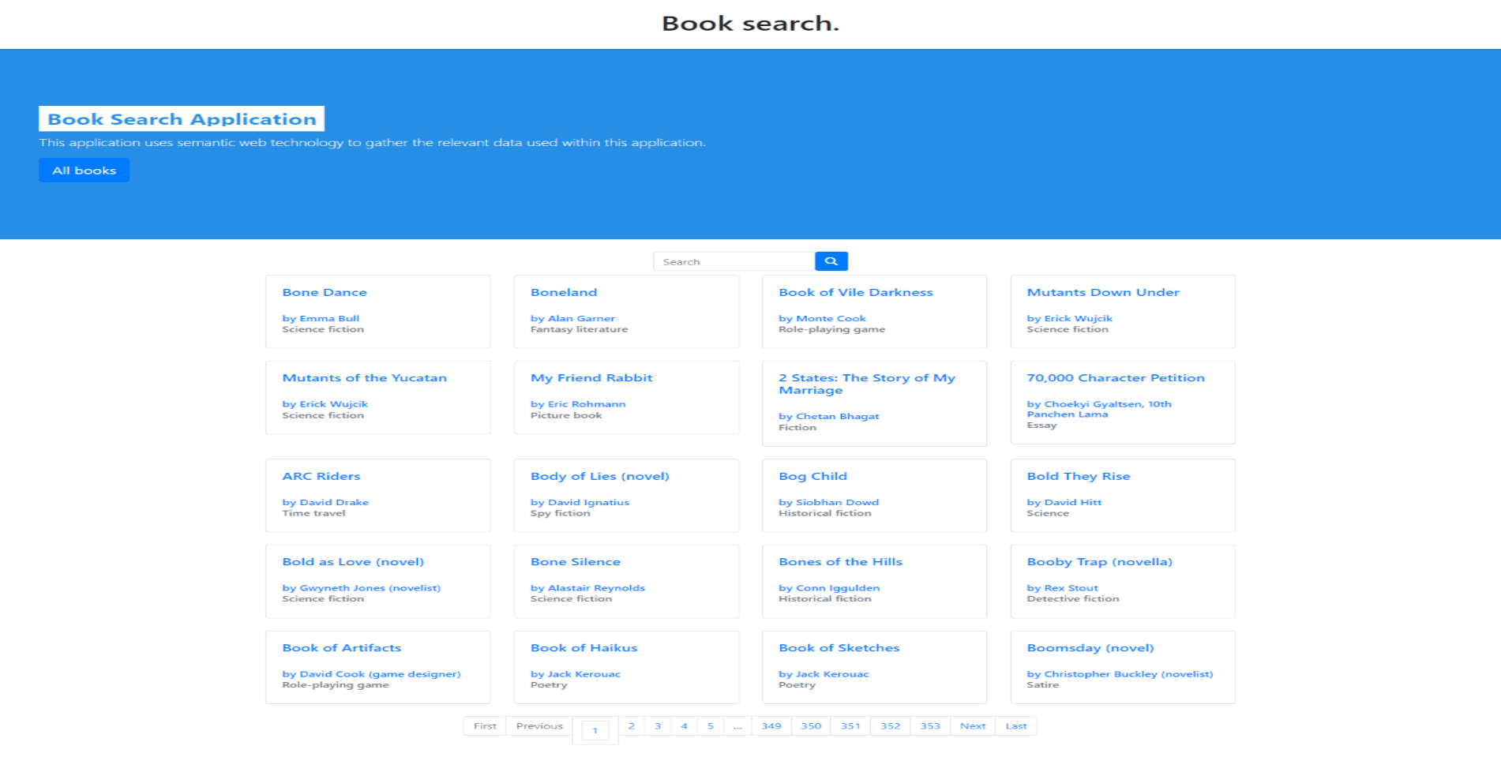Open Book of Sketches title
1501x757 pixels.
point(839,648)
